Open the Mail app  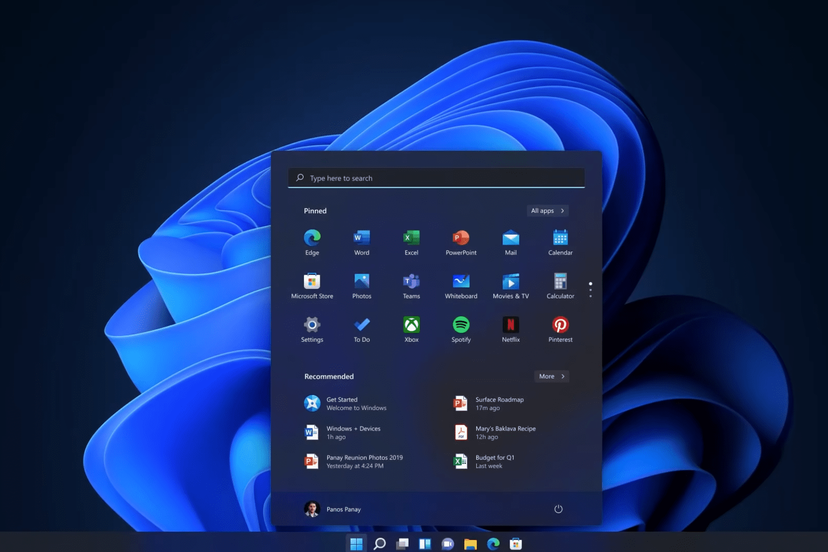pos(511,243)
